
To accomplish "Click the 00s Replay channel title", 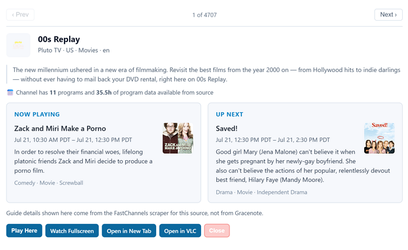I will coord(59,39).
